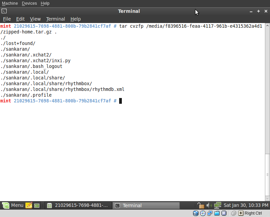Click the VirtualBox optical drive icon
Image resolution: width=270 pixels, height=217 pixels.
click(202, 213)
